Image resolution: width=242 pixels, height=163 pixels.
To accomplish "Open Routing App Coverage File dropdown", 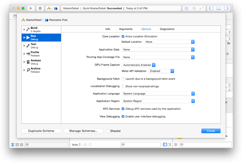I will coord(158,57).
